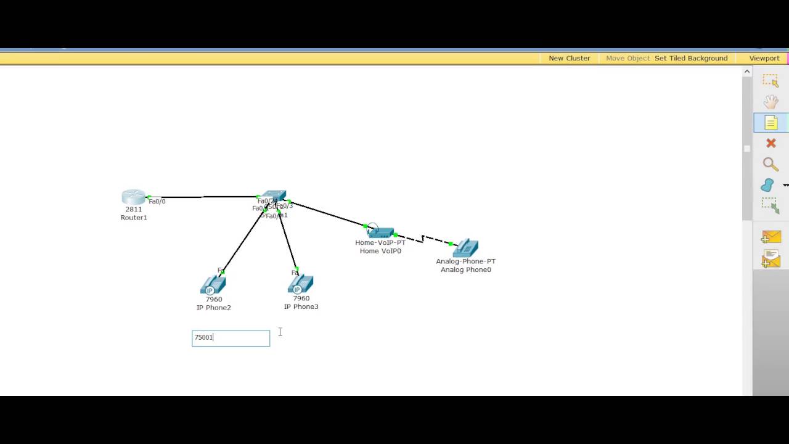This screenshot has height=444, width=789.
Task: Choose the Resize Shape tool
Action: pyautogui.click(x=771, y=206)
